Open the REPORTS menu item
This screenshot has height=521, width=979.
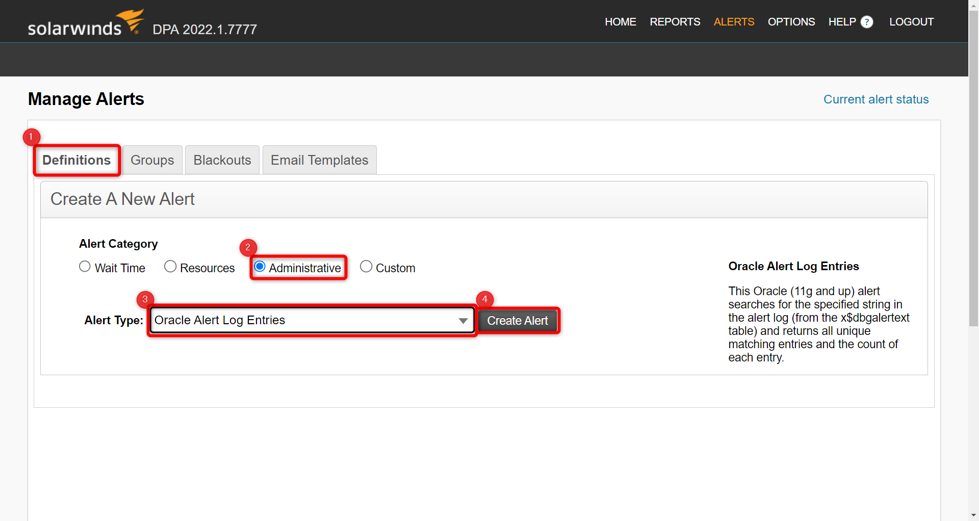pyautogui.click(x=675, y=22)
